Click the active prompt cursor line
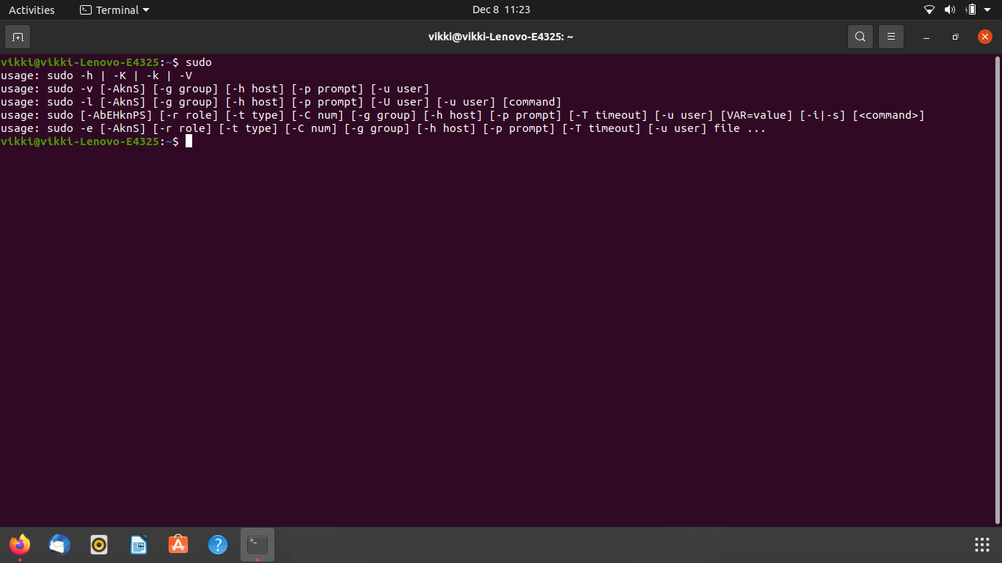This screenshot has width=1002, height=563. tap(96, 141)
